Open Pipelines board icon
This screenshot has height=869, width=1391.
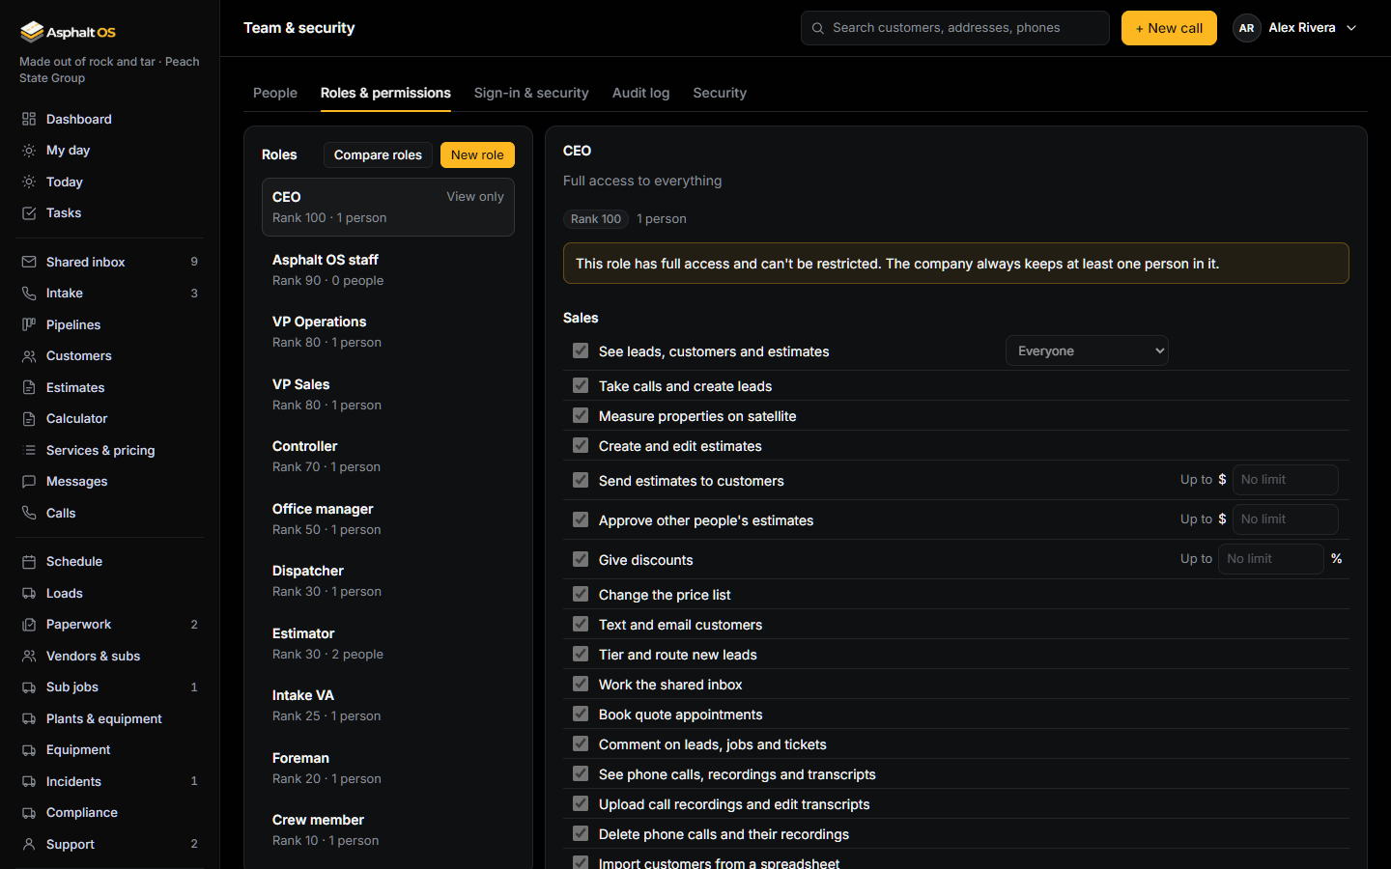tap(29, 324)
